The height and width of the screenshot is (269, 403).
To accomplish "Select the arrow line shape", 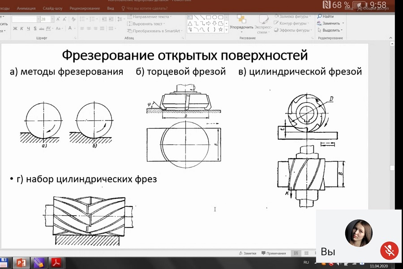I will (x=202, y=17).
